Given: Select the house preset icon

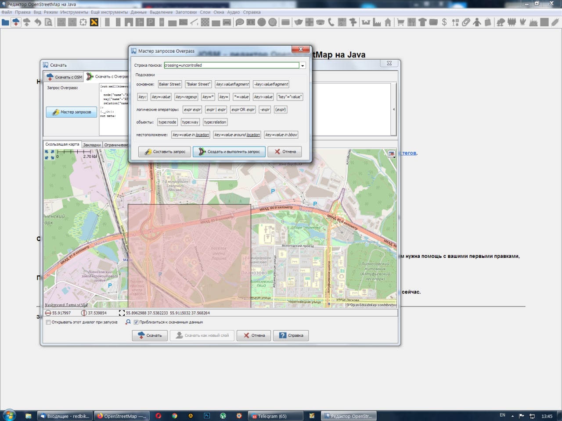Looking at the screenshot, I should click(388, 22).
